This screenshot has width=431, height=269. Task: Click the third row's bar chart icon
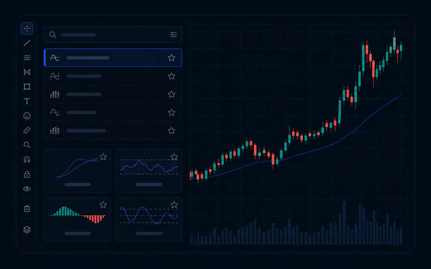pyautogui.click(x=55, y=94)
